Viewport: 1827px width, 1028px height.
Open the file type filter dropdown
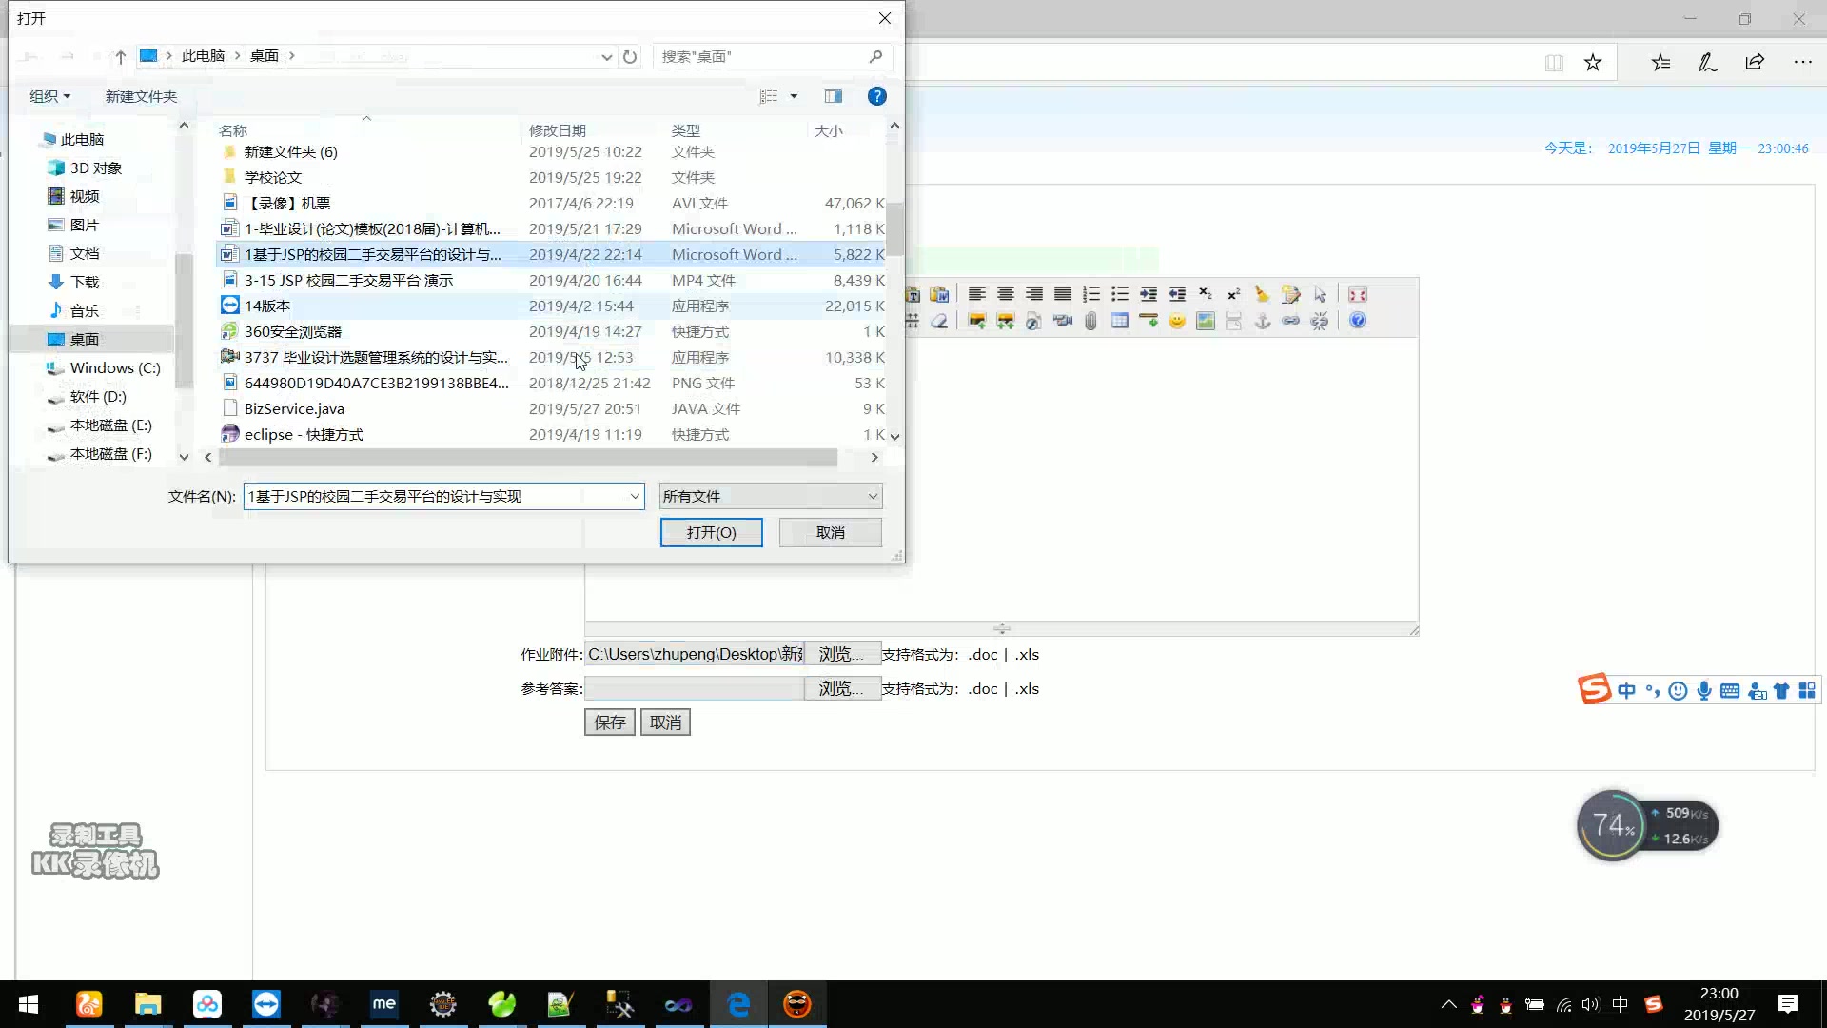(872, 496)
